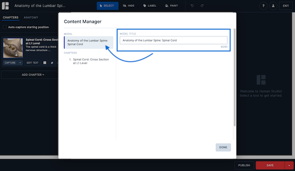Click the red Save button
This screenshot has width=295, height=171.
[x=270, y=166]
